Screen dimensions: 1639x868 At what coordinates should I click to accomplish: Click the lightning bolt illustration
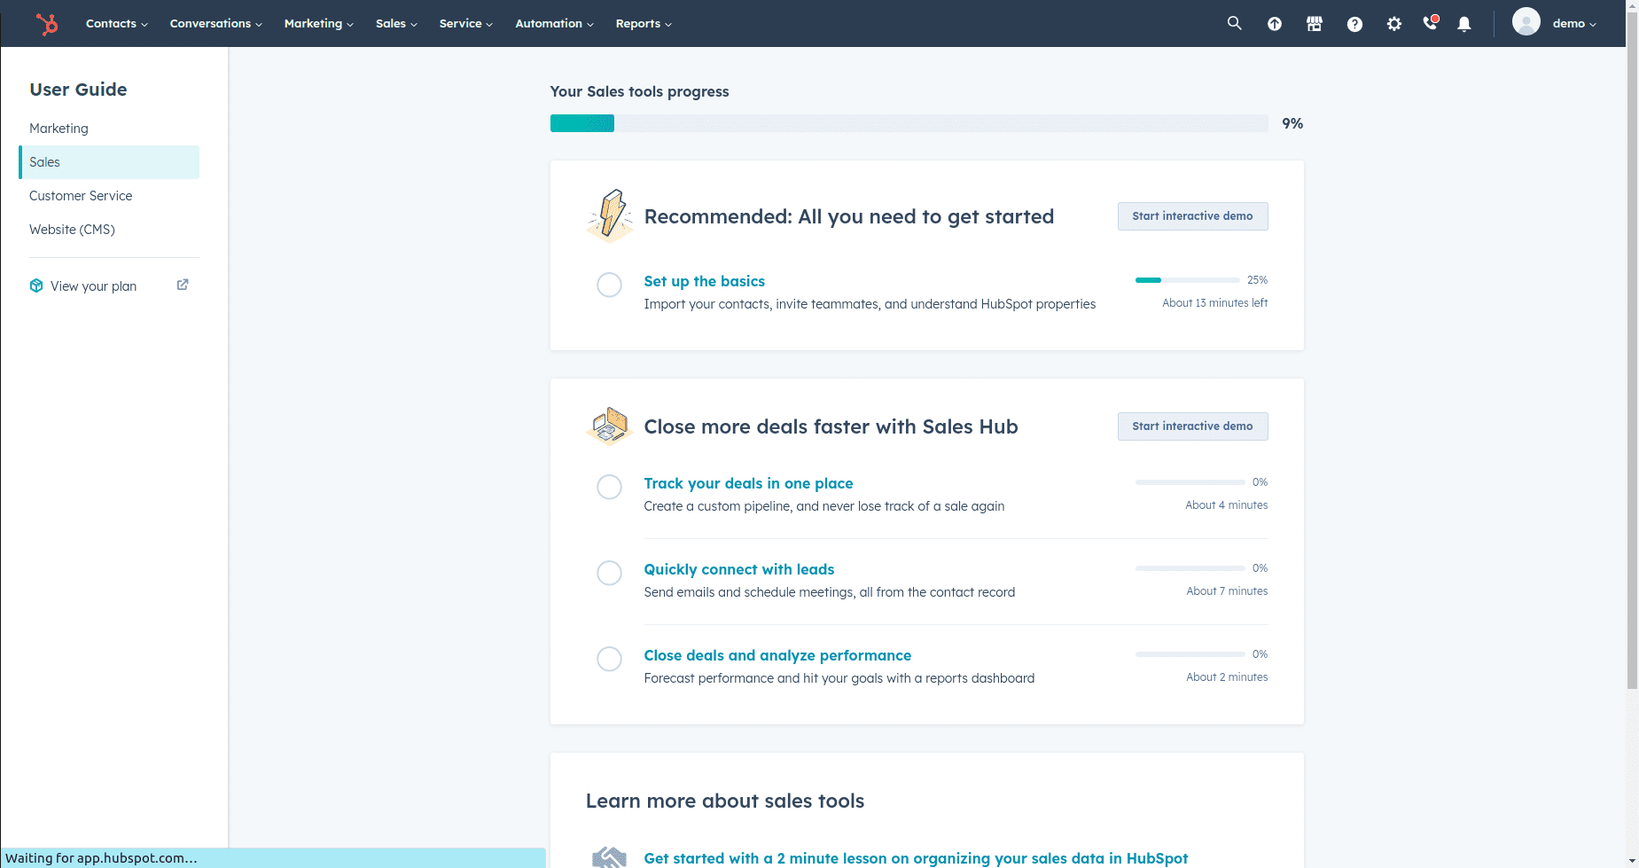click(x=610, y=215)
